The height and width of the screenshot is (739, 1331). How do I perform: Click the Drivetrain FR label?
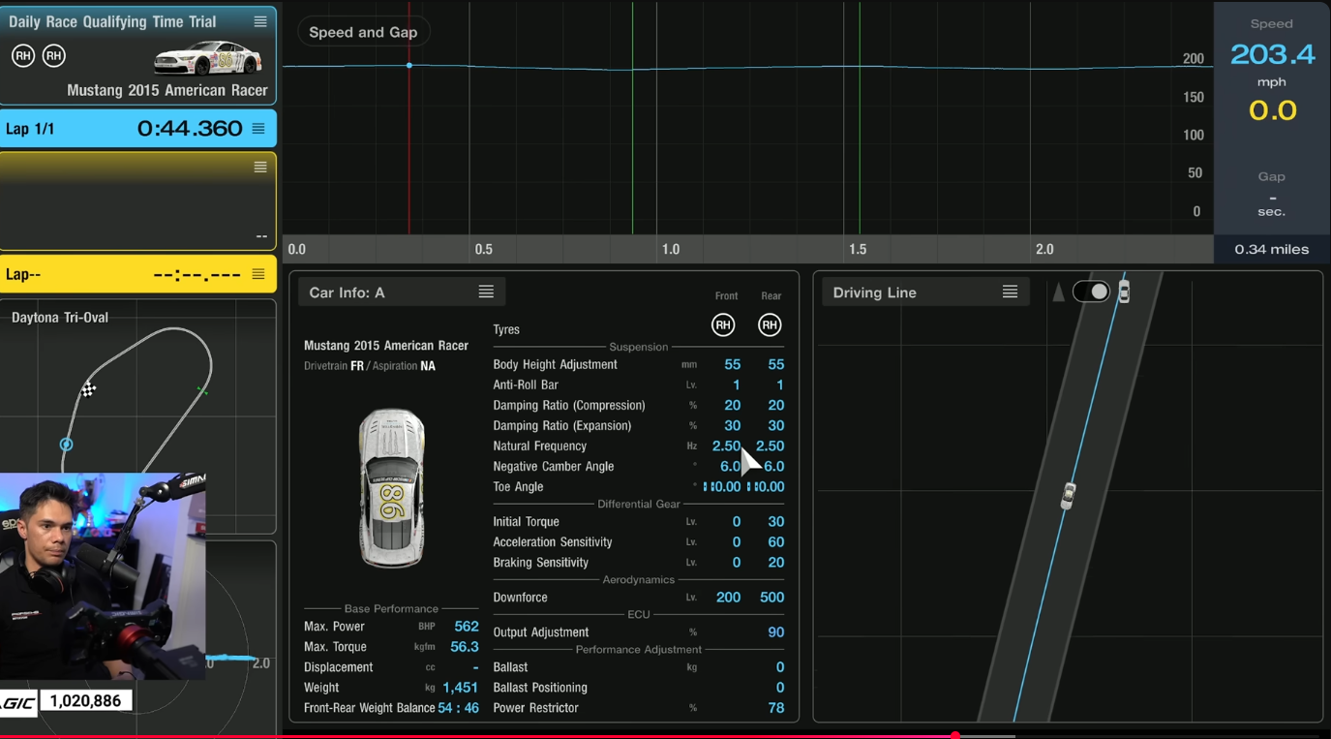(333, 366)
